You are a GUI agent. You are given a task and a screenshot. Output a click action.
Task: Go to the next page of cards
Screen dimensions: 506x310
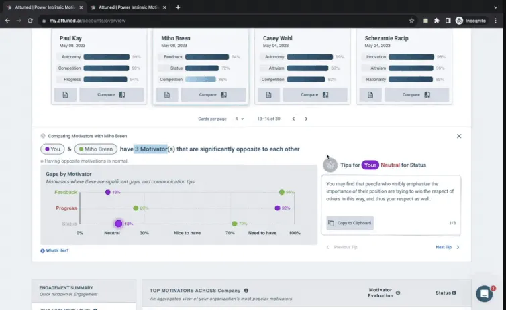pyautogui.click(x=306, y=119)
